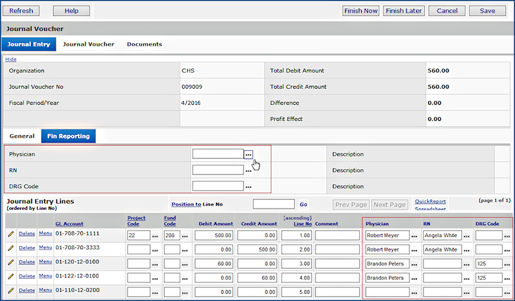Open the RN lookup ellipsis in Fin Reporting

click(x=248, y=170)
